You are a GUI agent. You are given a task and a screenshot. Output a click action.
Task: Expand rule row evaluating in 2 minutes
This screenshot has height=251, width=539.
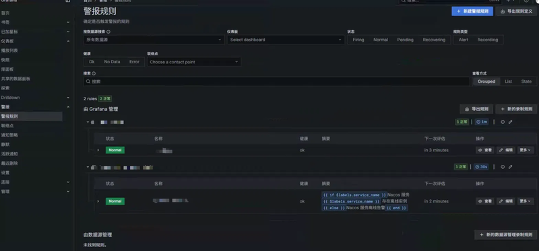(x=98, y=201)
